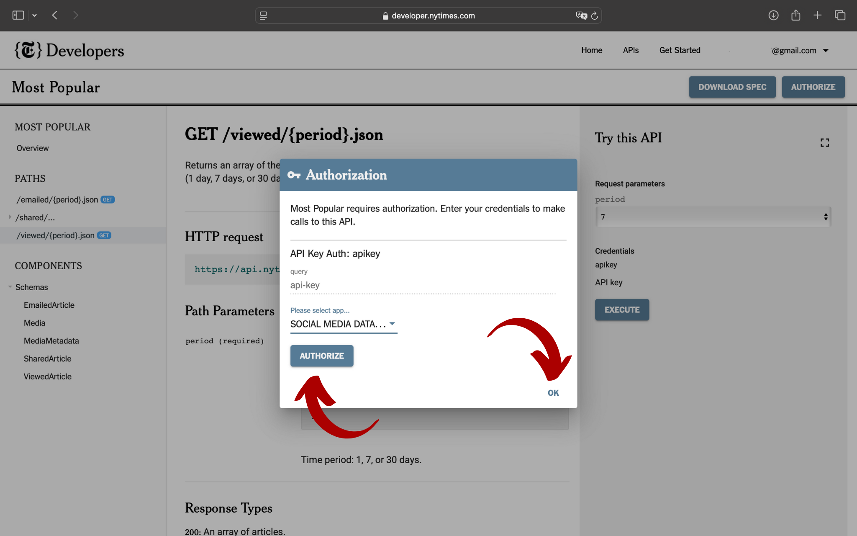The image size is (857, 536).
Task: Click the 'Time period: 1, 7, or 30 days.' text
Action: point(361,460)
